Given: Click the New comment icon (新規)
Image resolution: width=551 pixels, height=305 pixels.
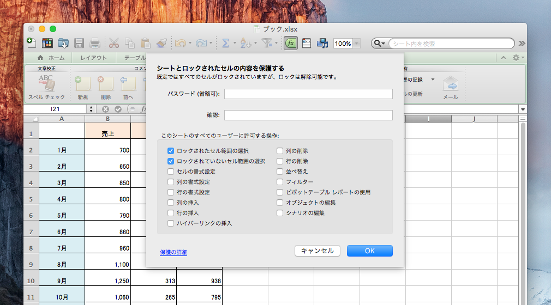Looking at the screenshot, I should tap(82, 84).
